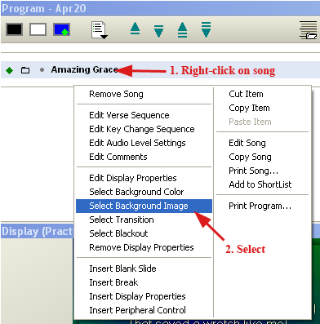Click gray dot beside Amazing Grace

coord(42,70)
